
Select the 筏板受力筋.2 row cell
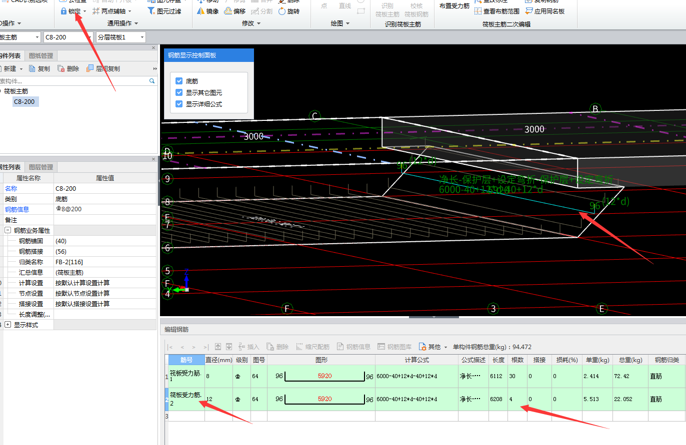(186, 399)
